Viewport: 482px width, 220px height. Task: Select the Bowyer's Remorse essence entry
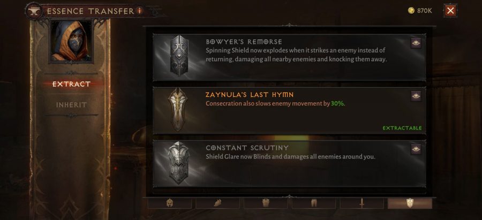click(x=289, y=57)
